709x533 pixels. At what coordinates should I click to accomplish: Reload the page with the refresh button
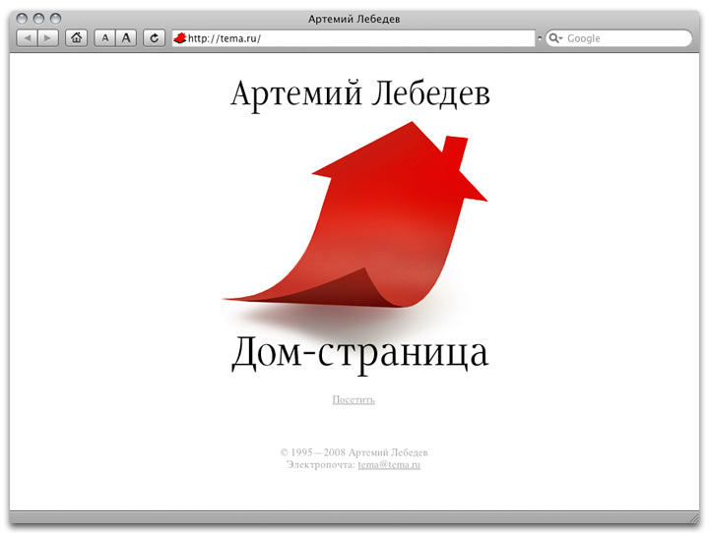pos(154,38)
